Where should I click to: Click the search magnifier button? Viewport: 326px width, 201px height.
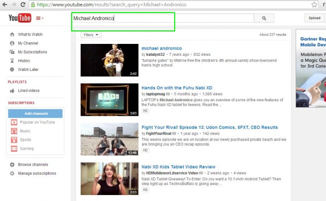263,18
